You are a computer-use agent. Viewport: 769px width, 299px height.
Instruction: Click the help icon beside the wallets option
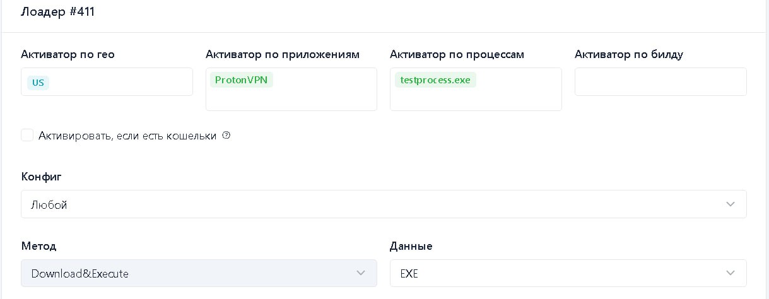point(226,136)
